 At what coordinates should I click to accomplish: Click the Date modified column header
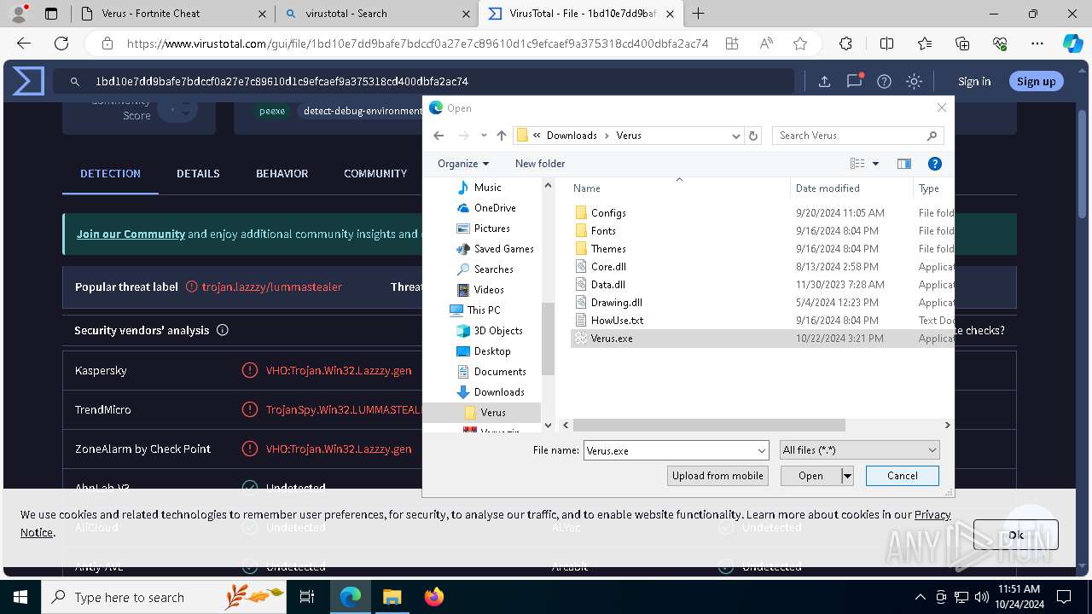(x=828, y=188)
